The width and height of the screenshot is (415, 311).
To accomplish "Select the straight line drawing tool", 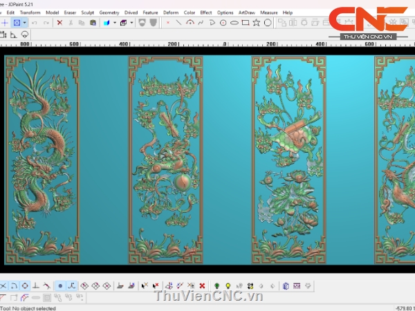I will click(x=178, y=23).
